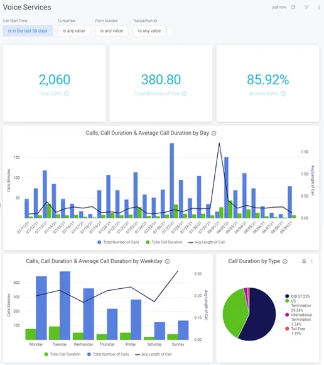Click the tallest blue bar on 07/27/21
Image resolution: width=324 pixels, height=365 pixels.
pyautogui.click(x=172, y=181)
